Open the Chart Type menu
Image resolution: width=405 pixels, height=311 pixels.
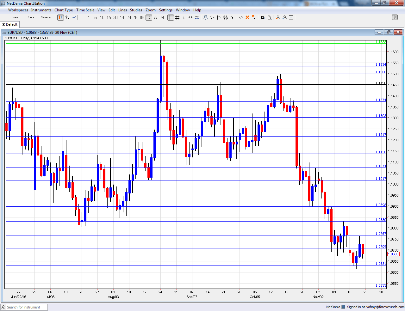(63, 10)
